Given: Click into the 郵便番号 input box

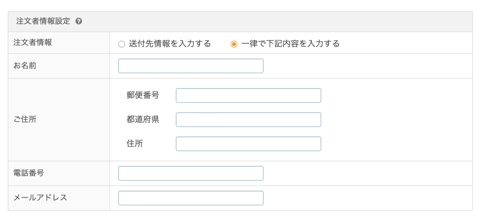Looking at the screenshot, I should pyautogui.click(x=248, y=96).
